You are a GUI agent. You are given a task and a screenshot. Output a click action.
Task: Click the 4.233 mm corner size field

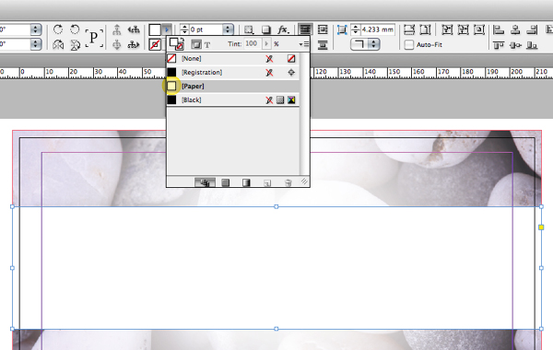click(x=377, y=29)
